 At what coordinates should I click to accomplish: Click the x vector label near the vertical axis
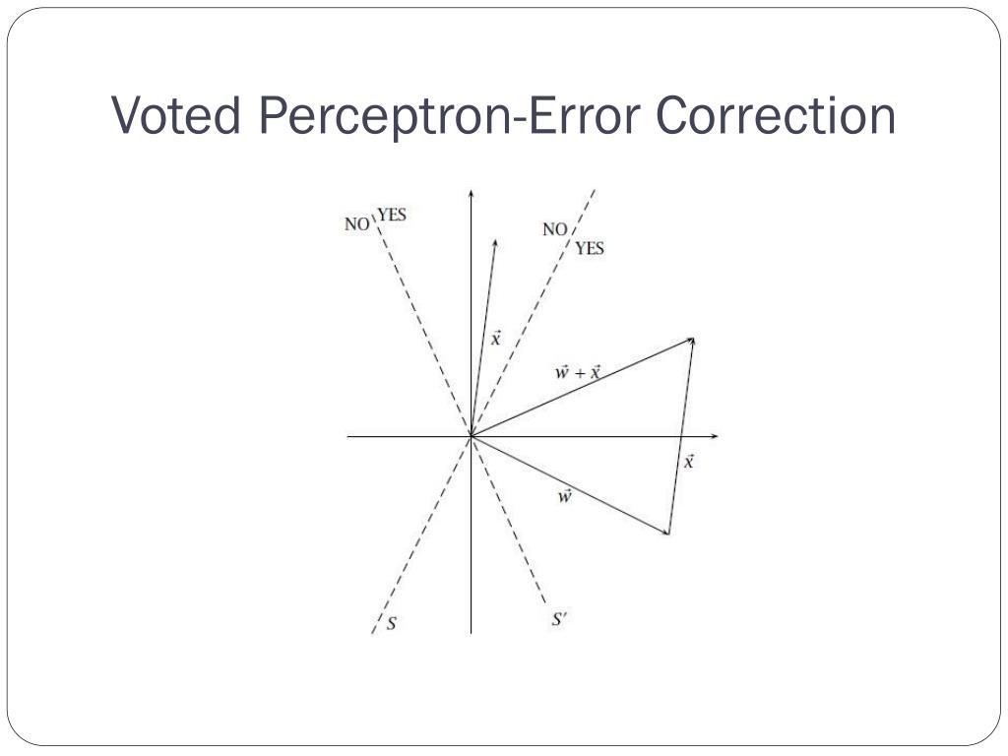point(496,338)
